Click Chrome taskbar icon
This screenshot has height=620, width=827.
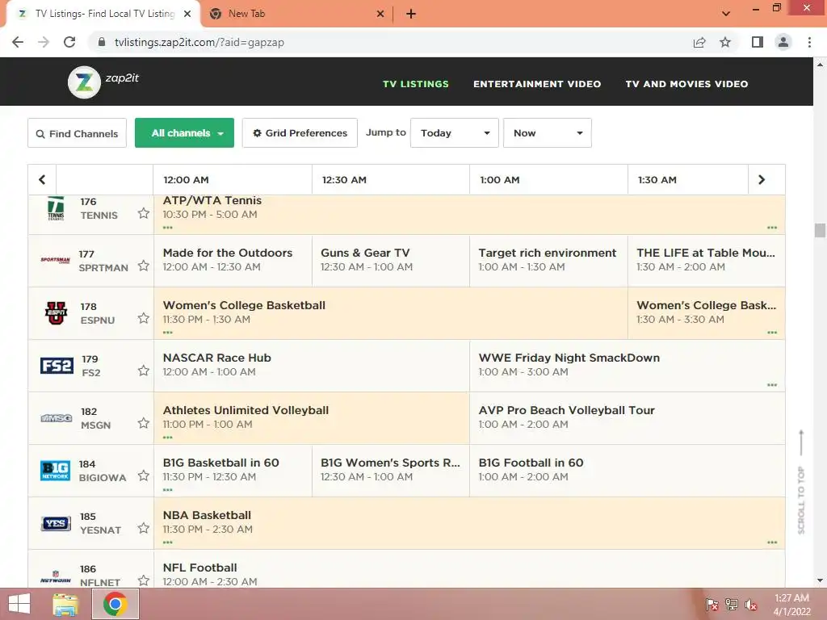[115, 604]
